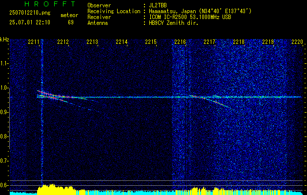
Task: Click the 0.8 kHz axis label
Action: (x=4, y=136)
